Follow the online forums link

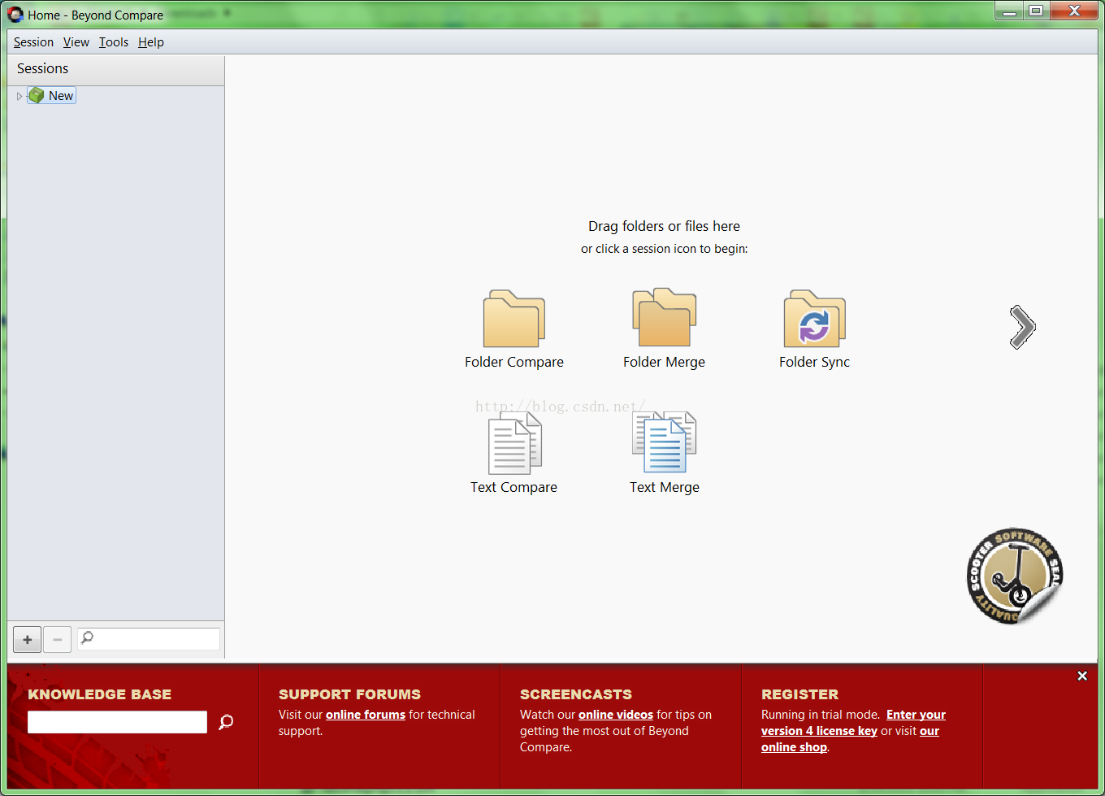[x=366, y=715]
